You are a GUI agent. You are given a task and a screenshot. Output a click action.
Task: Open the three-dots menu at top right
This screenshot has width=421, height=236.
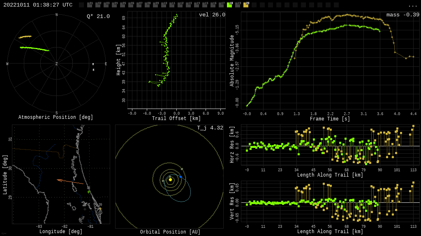pos(412,5)
